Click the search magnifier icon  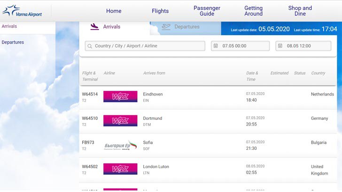pos(90,46)
